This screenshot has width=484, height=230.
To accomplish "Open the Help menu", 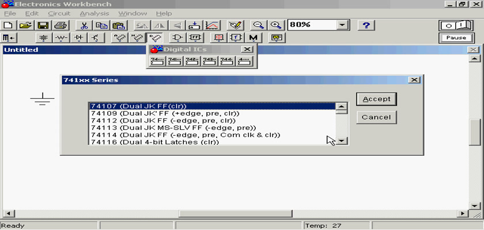I will [x=164, y=14].
